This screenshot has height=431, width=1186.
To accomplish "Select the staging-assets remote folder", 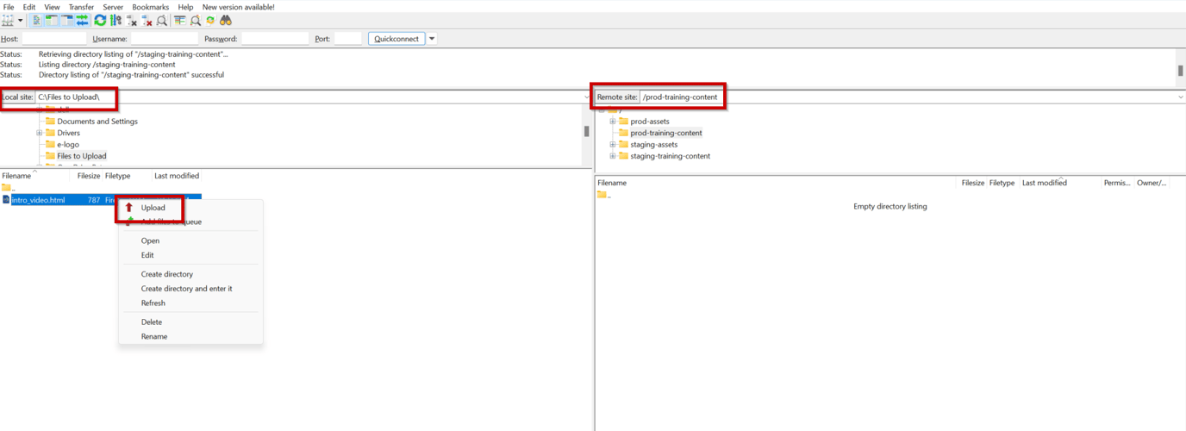I will pos(654,145).
